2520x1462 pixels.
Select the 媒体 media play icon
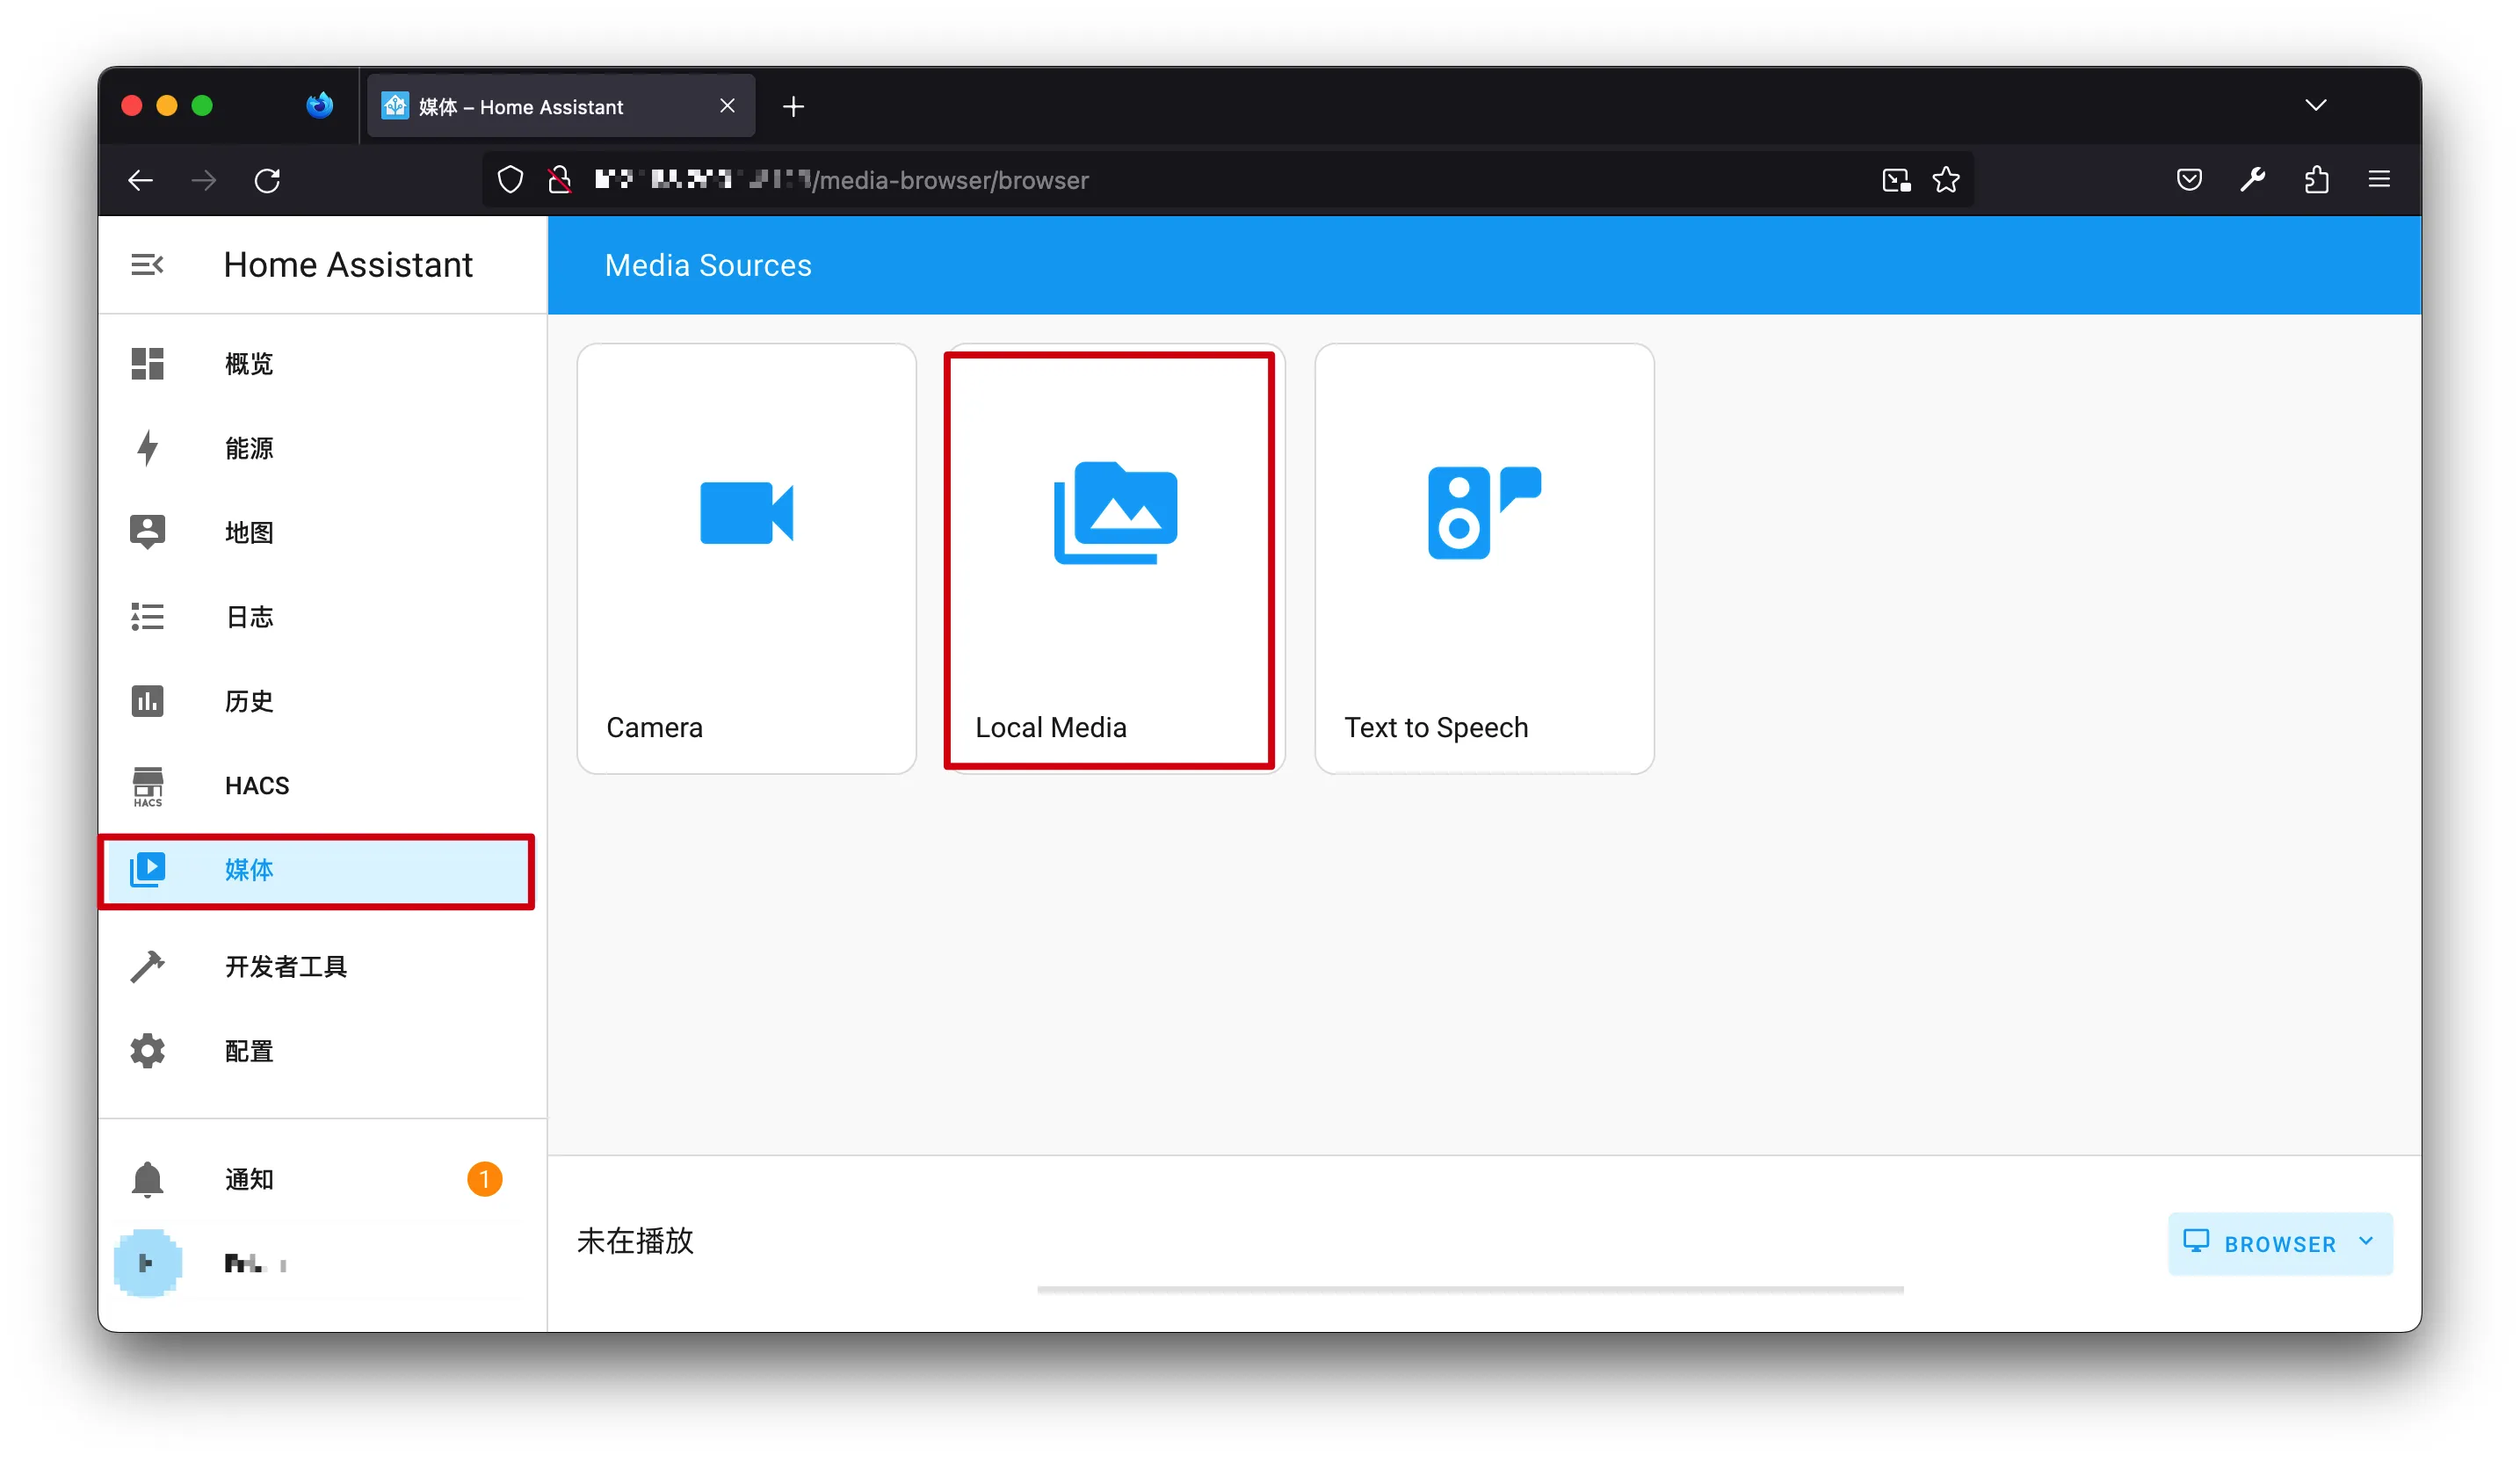point(147,870)
